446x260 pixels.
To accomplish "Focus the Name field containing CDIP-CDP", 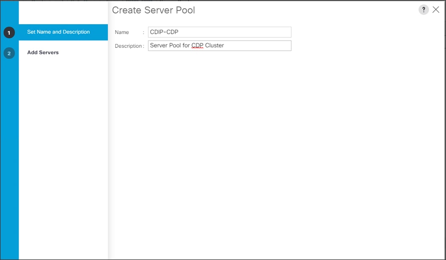I will pyautogui.click(x=219, y=32).
